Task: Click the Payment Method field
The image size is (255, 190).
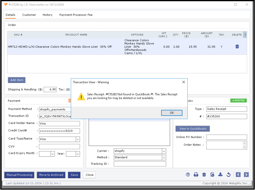Action: point(55,109)
